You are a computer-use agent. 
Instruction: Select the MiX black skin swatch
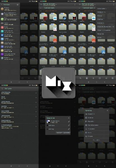click(x=47, y=125)
